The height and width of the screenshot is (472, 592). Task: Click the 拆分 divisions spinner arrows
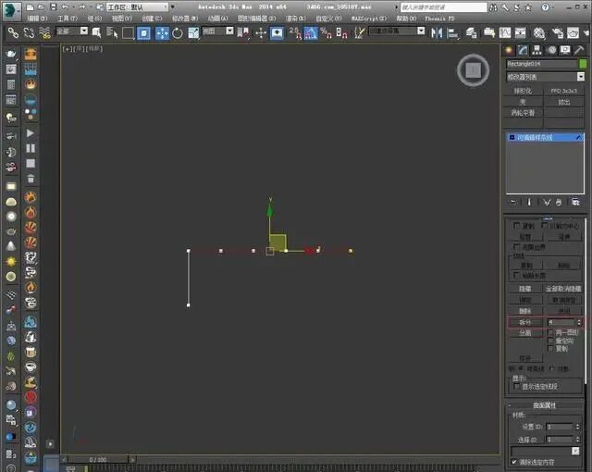point(579,322)
